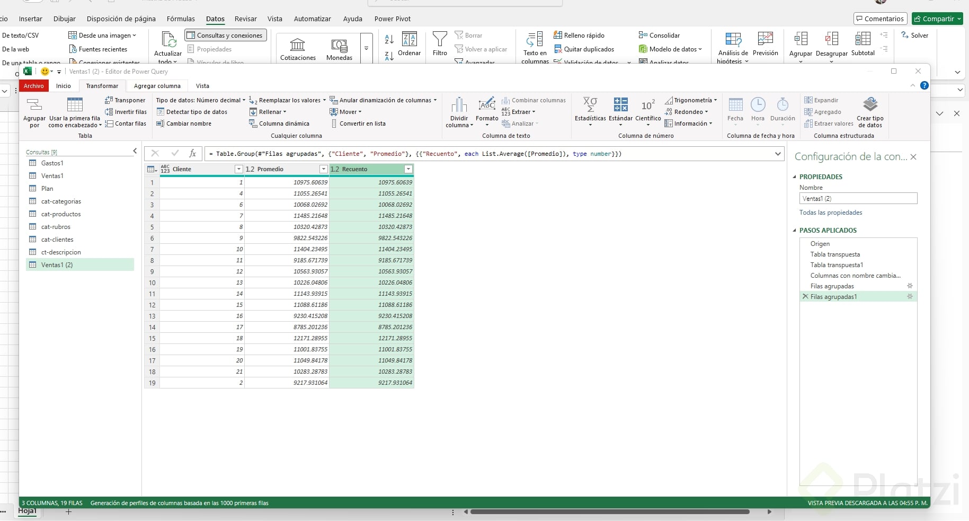Open the Mover dropdown
The width and height of the screenshot is (969, 521).
point(345,112)
